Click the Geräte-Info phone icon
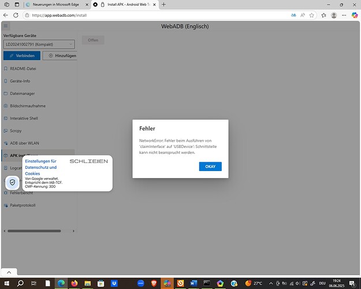 (x=6, y=81)
